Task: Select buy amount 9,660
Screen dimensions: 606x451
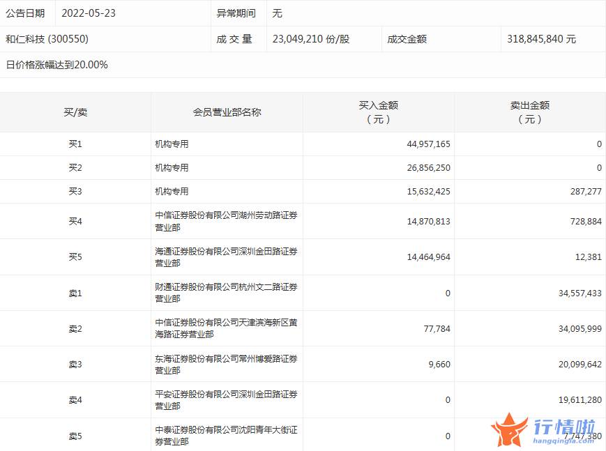Action: pos(439,365)
